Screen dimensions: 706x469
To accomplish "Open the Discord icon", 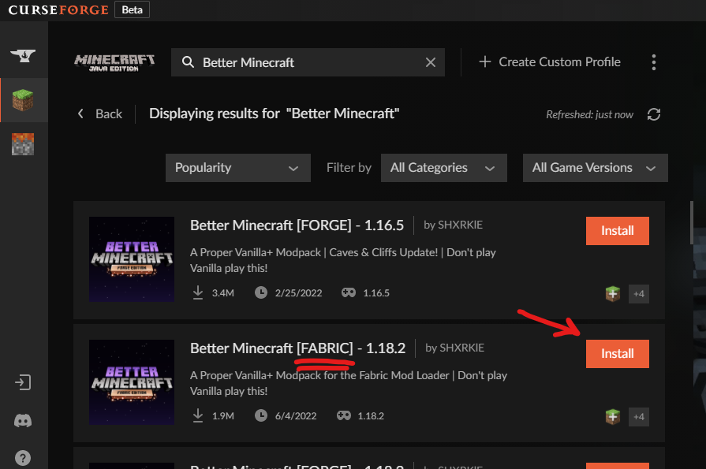I will click(x=23, y=421).
